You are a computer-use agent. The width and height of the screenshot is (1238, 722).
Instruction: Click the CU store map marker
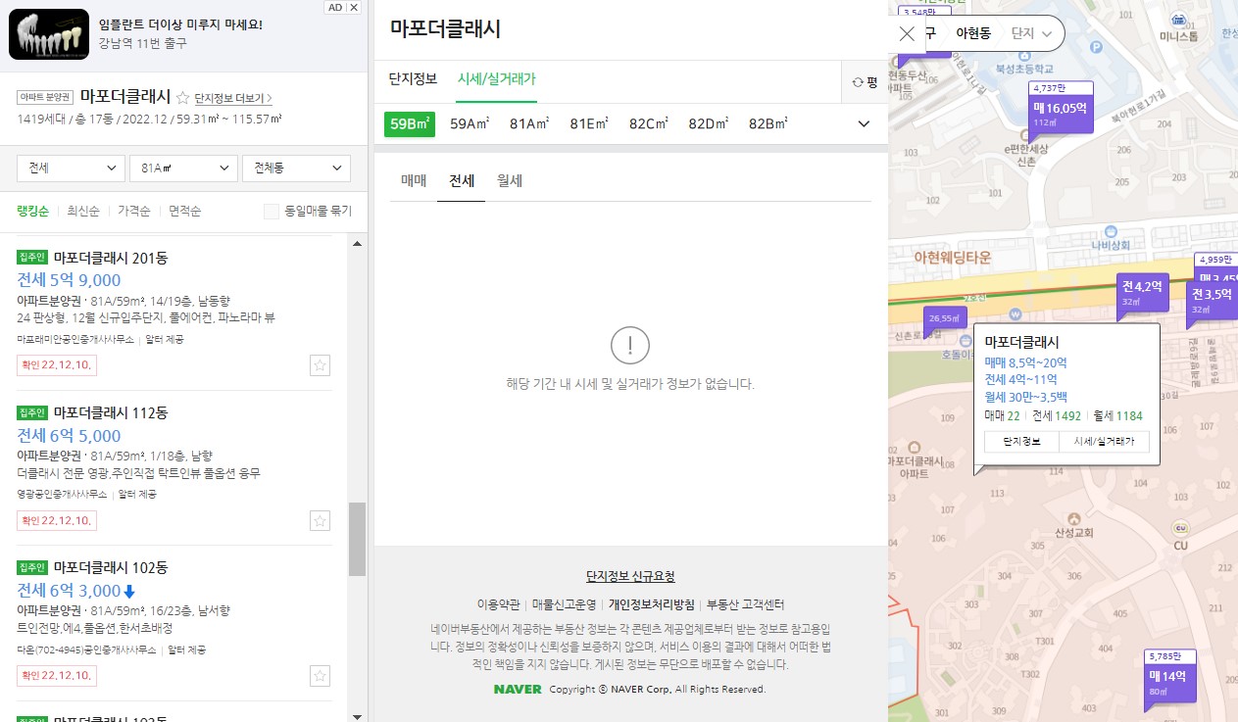pos(1181,535)
